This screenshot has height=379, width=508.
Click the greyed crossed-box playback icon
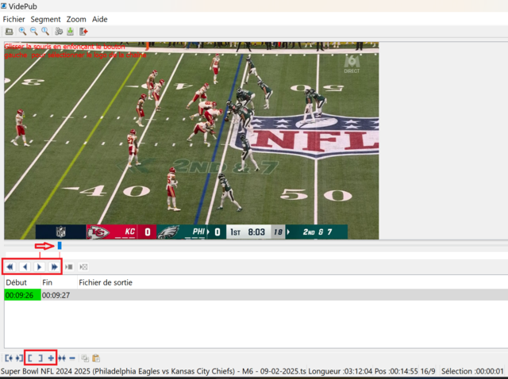pos(83,267)
